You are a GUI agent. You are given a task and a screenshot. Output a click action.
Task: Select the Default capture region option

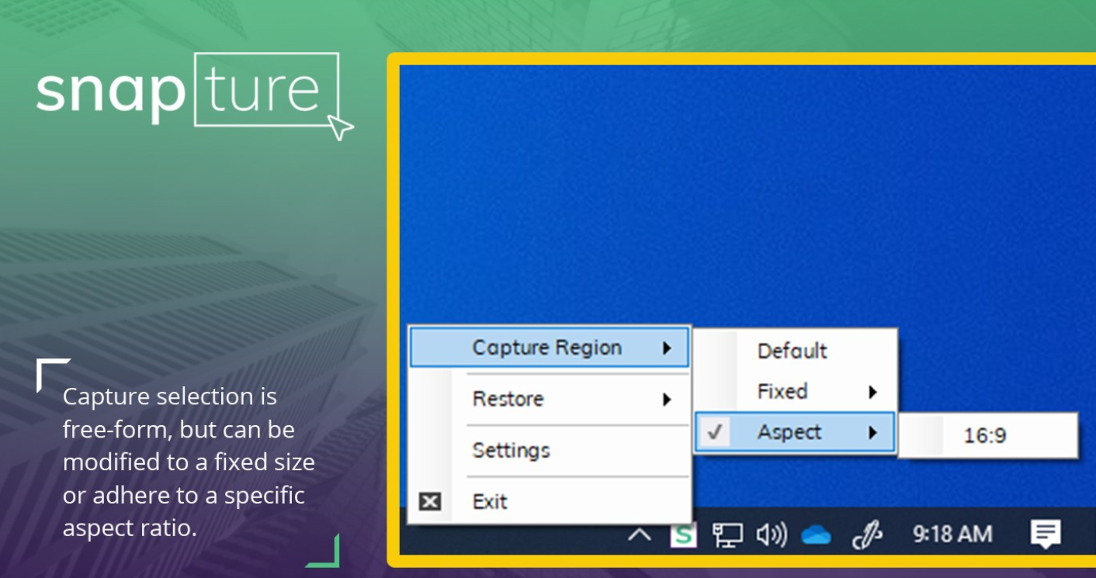pos(795,351)
